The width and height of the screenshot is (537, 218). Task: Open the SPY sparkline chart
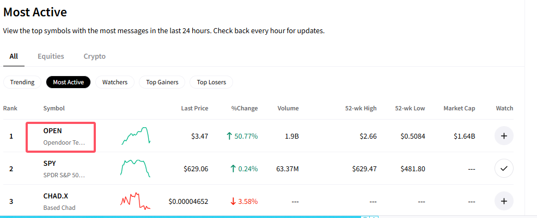(x=136, y=168)
